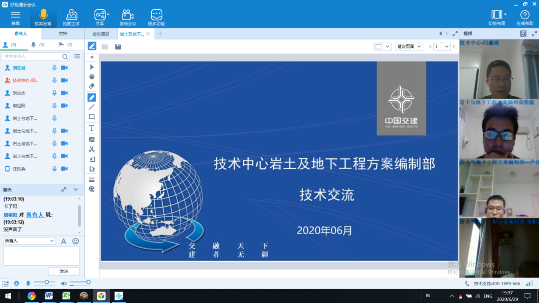Image resolution: width=539 pixels, height=303 pixels.
Task: Choose the rectangle shape tool
Action: click(92, 117)
